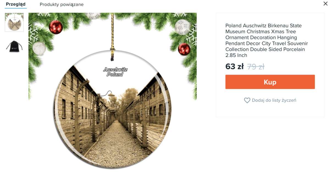Click the round porcelain ornament in main image
Image resolution: width=330 pixels, height=178 pixels.
[112, 109]
